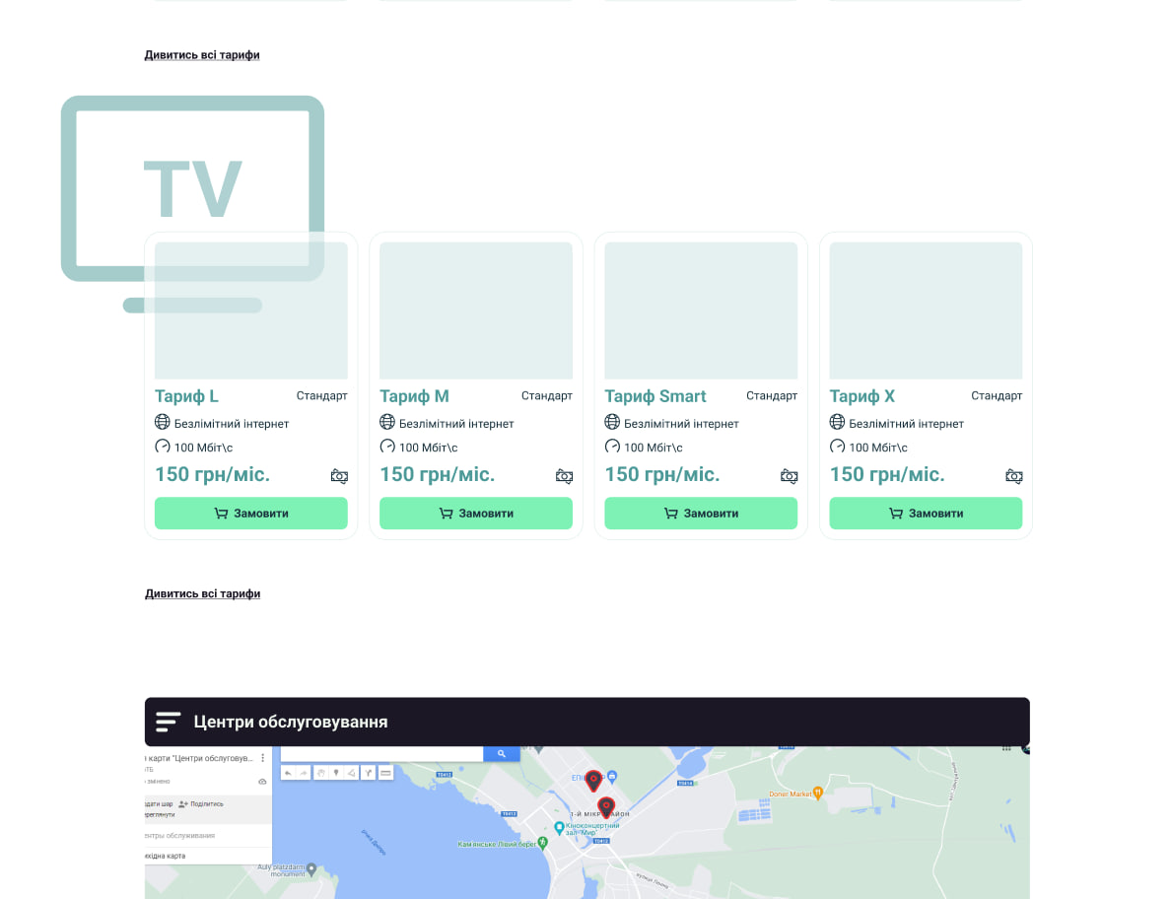
Task: Click the menu icon beside Центри обслуговування
Action: pyautogui.click(x=169, y=722)
